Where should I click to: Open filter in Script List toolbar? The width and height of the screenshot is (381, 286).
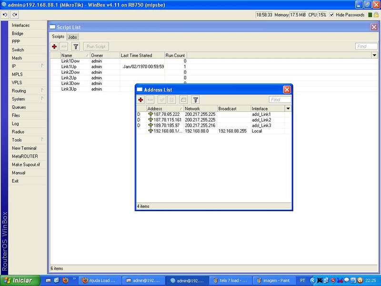point(76,46)
